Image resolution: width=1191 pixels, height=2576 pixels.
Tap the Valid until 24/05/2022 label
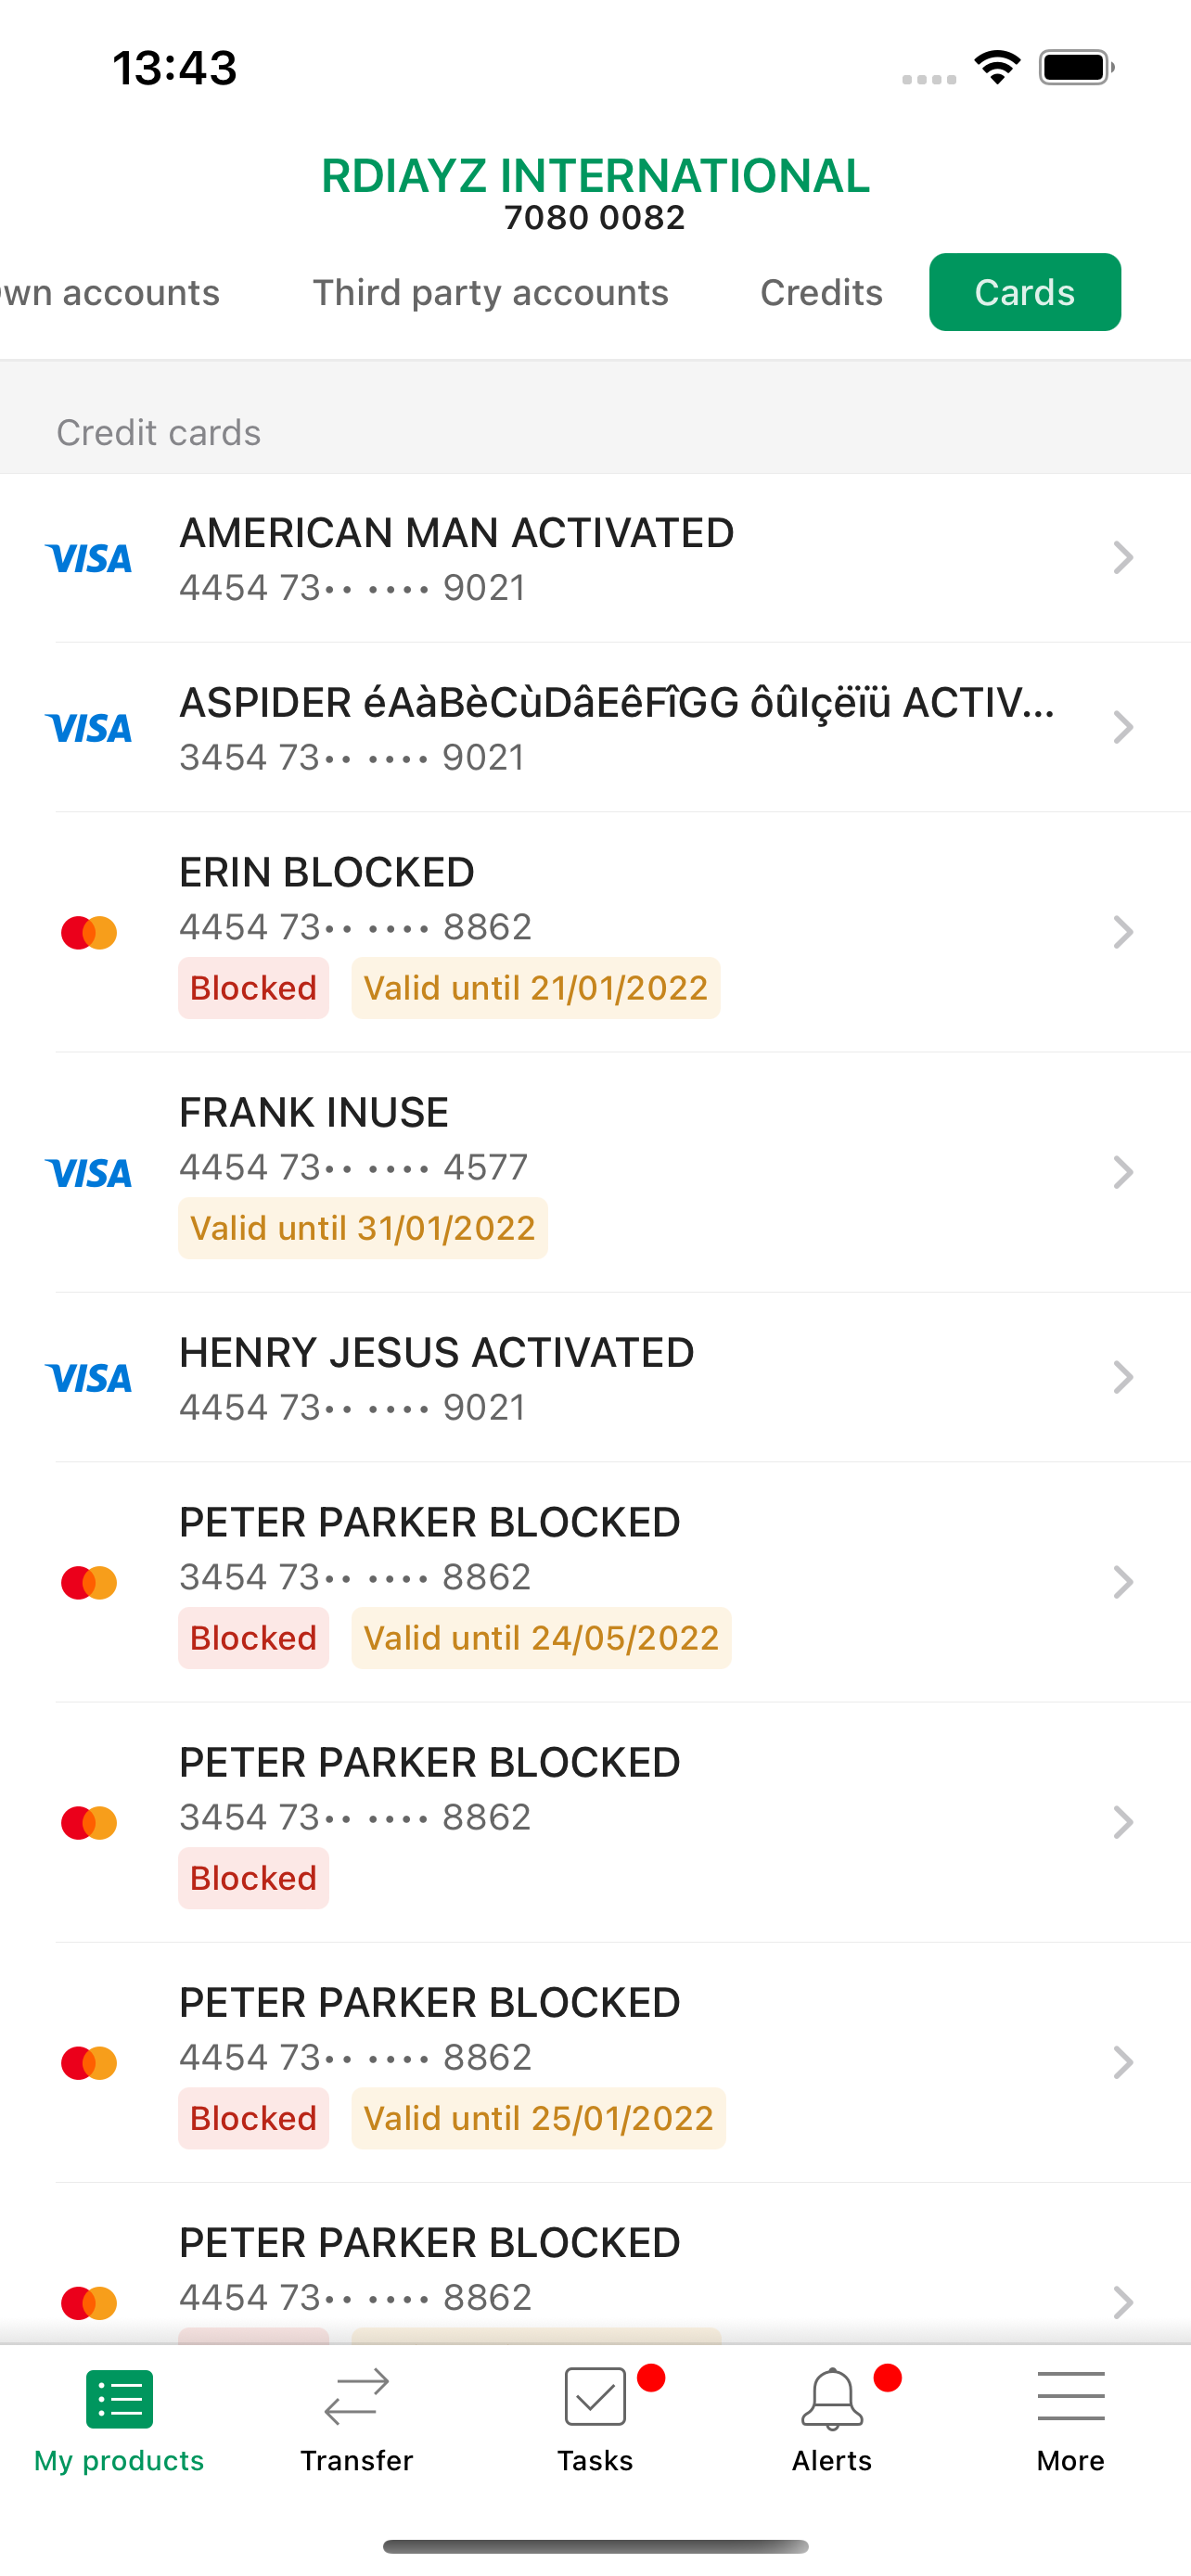541,1638
